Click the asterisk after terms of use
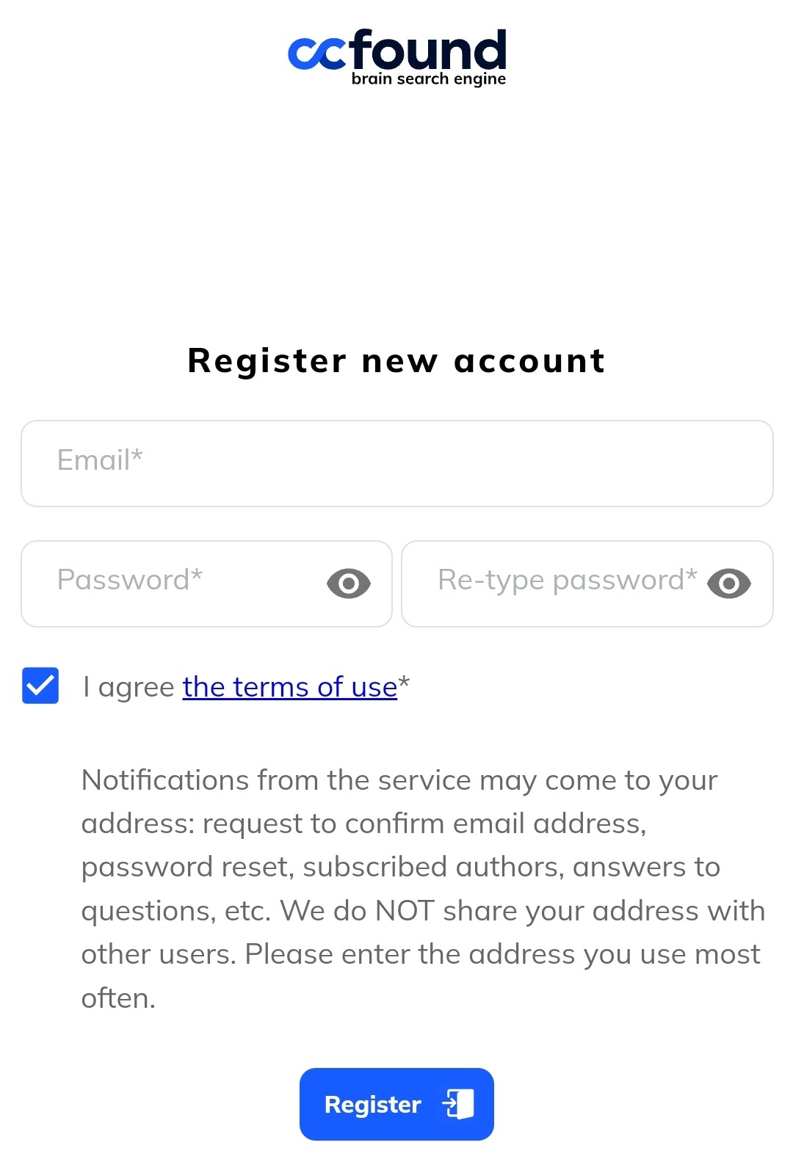This screenshot has width=793, height=1159. 404,684
